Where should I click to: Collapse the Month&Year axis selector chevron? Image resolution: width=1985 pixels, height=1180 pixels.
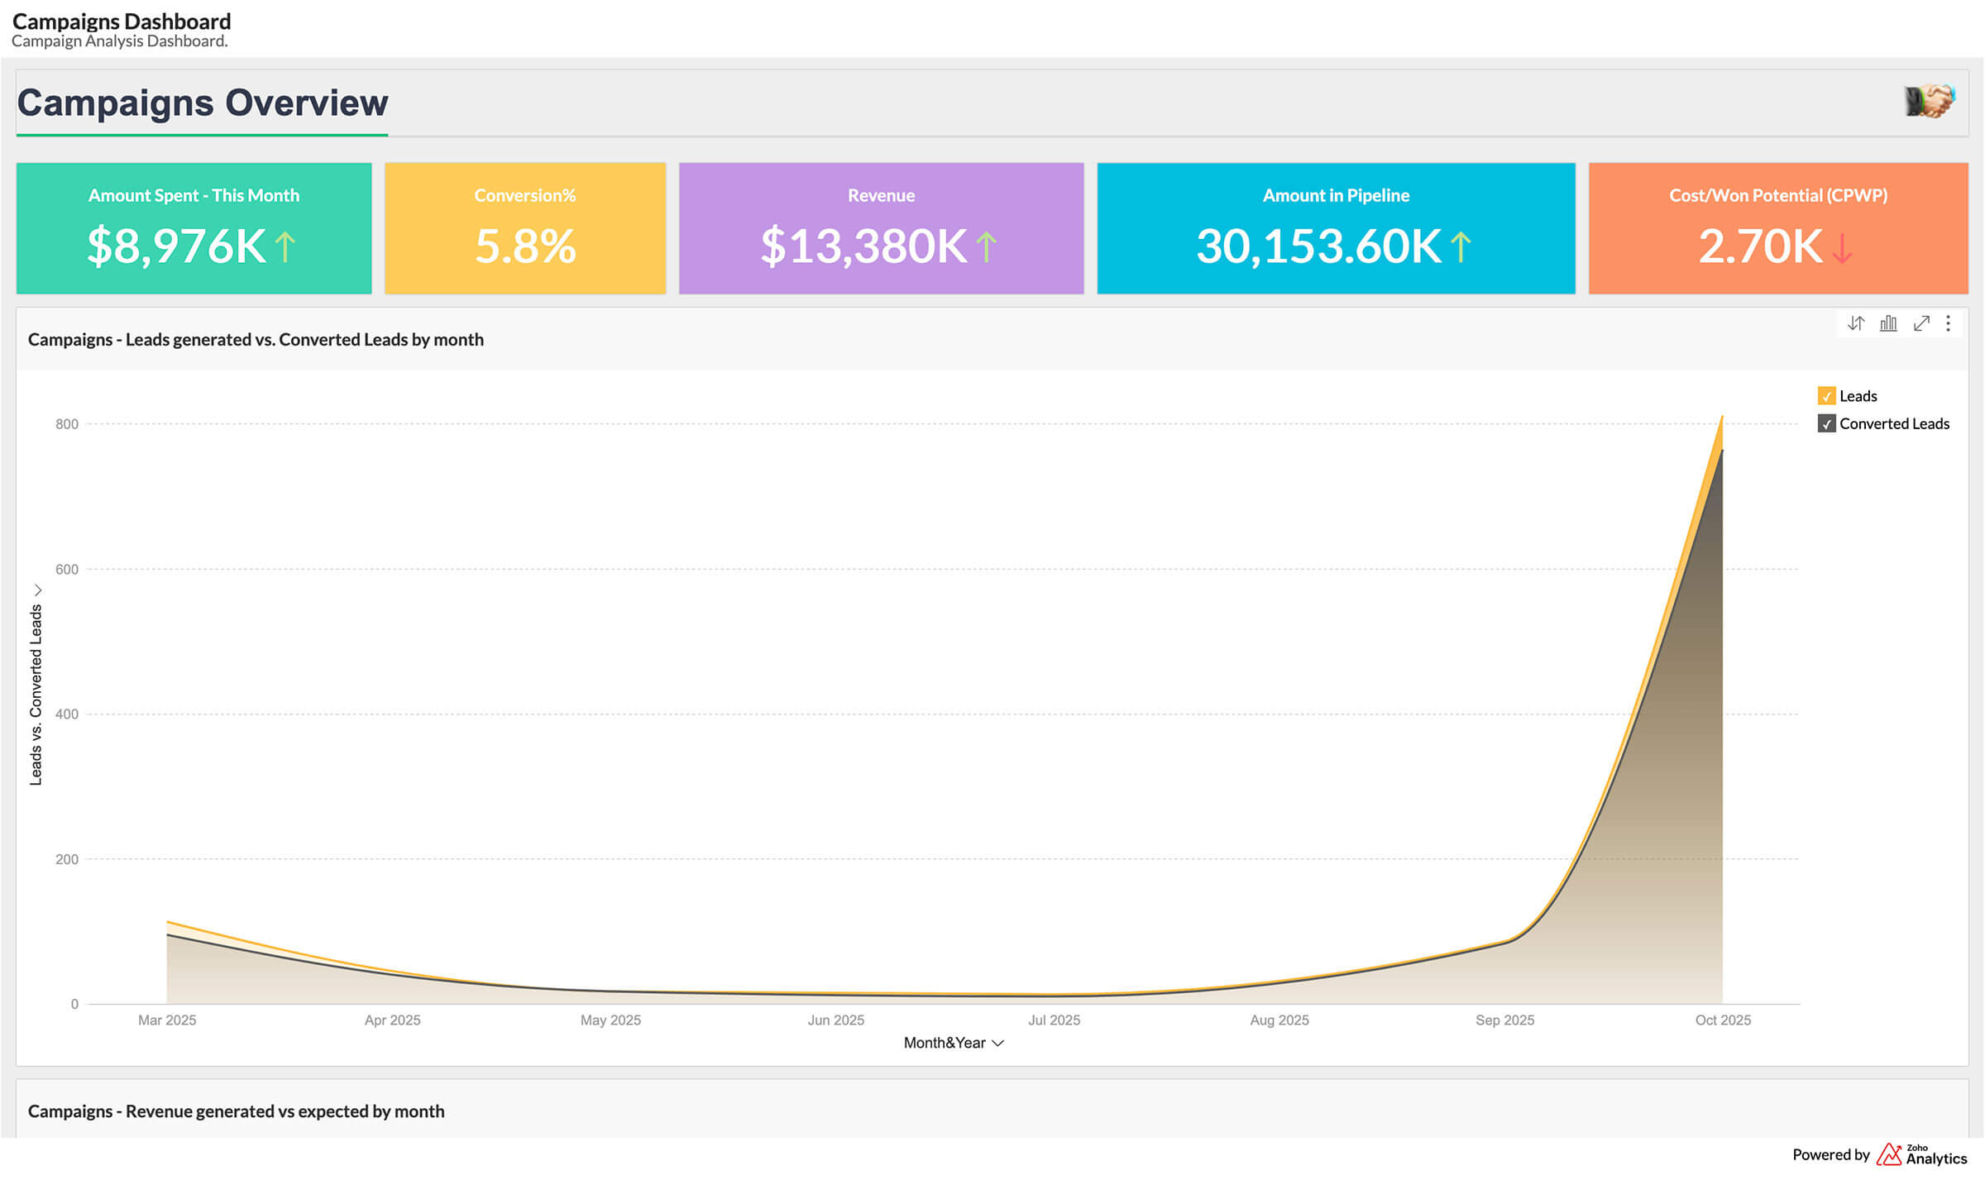click(x=997, y=1043)
